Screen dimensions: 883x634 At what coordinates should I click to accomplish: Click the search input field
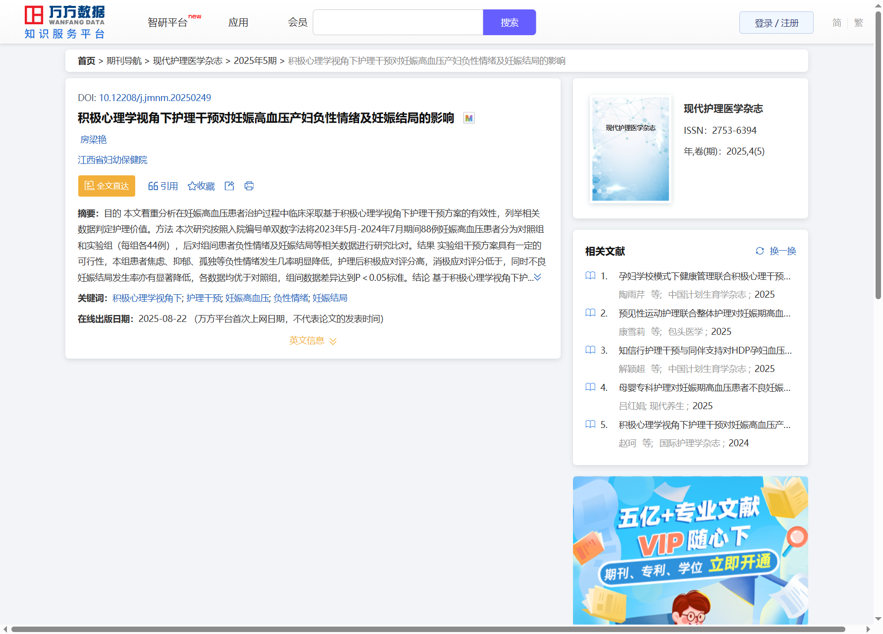(398, 23)
